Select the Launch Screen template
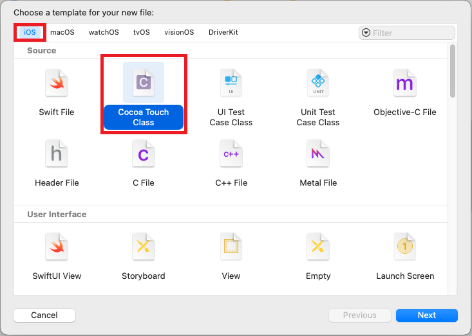 pos(405,257)
